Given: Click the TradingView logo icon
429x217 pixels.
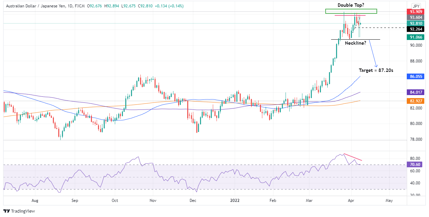Looking at the screenshot, I should coord(7,211).
